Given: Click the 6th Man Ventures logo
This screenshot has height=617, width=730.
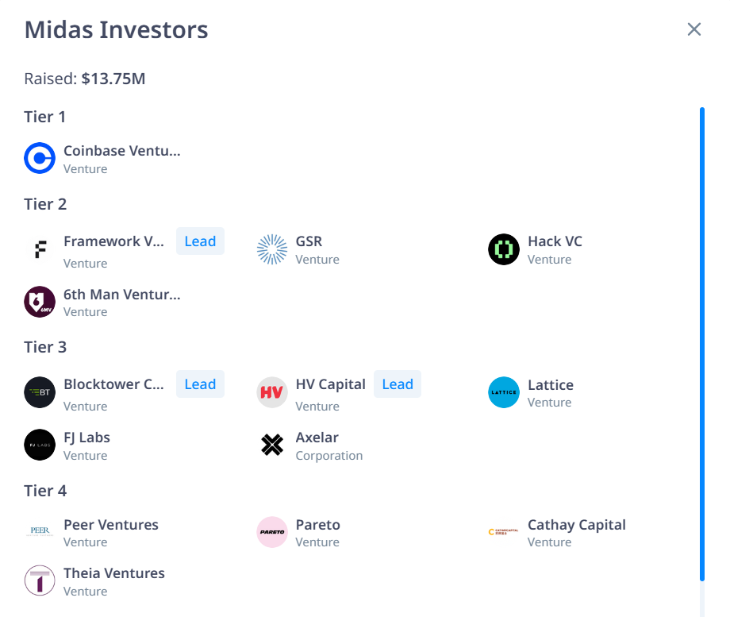Looking at the screenshot, I should pos(40,302).
